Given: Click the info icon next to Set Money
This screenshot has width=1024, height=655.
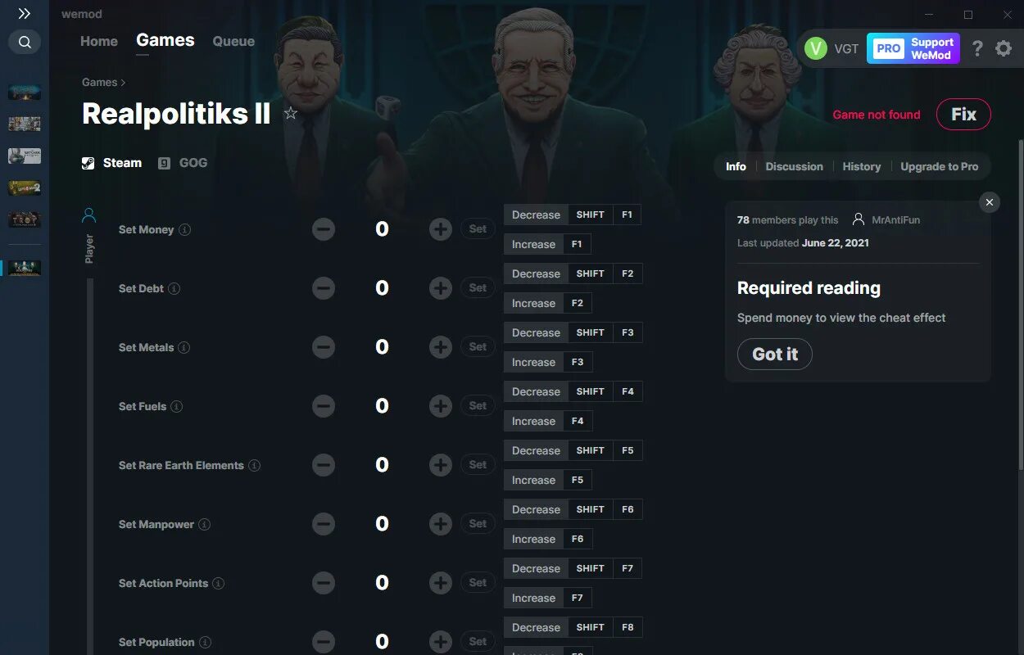Looking at the screenshot, I should (x=185, y=230).
